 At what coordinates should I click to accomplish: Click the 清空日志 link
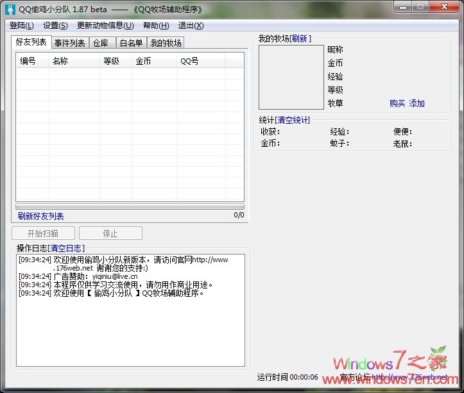coord(65,248)
